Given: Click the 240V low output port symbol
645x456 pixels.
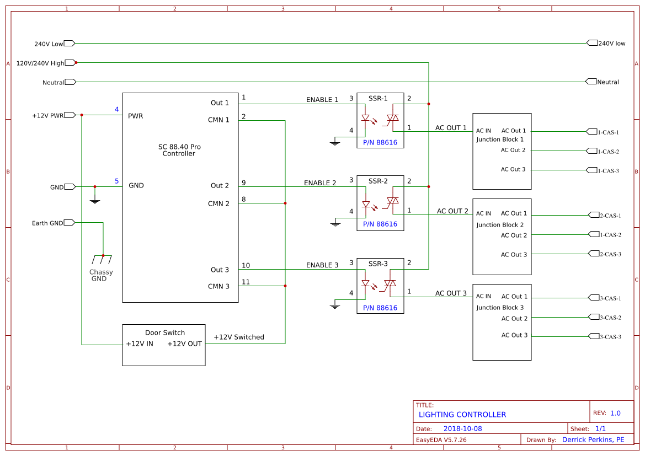Looking at the screenshot, I should [592, 43].
